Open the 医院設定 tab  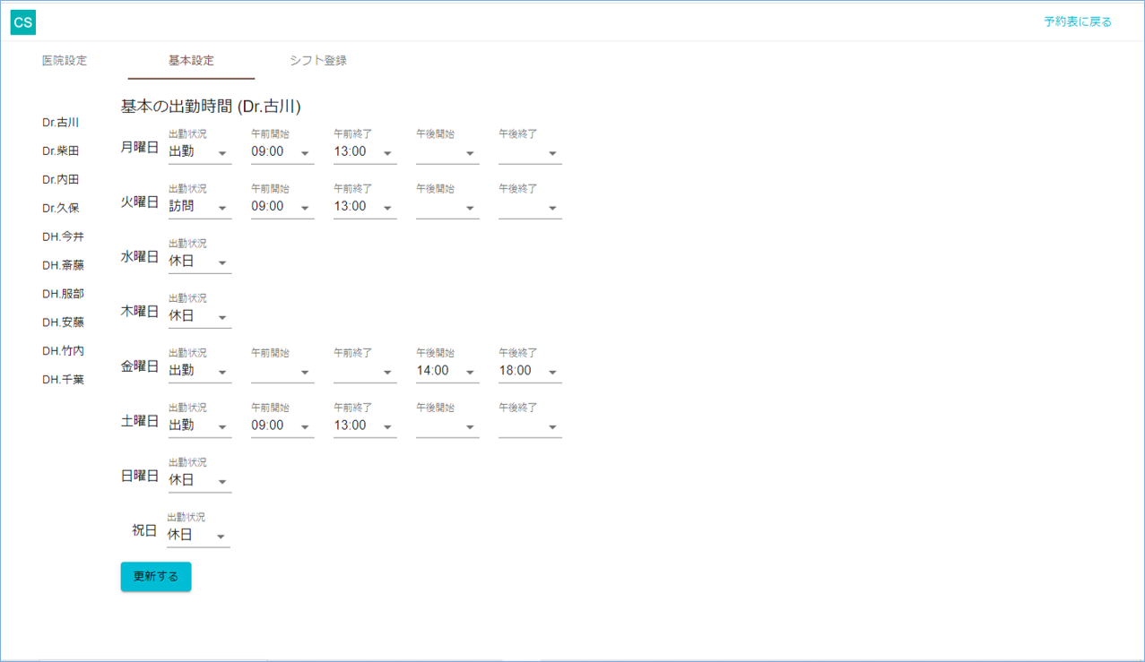[65, 61]
